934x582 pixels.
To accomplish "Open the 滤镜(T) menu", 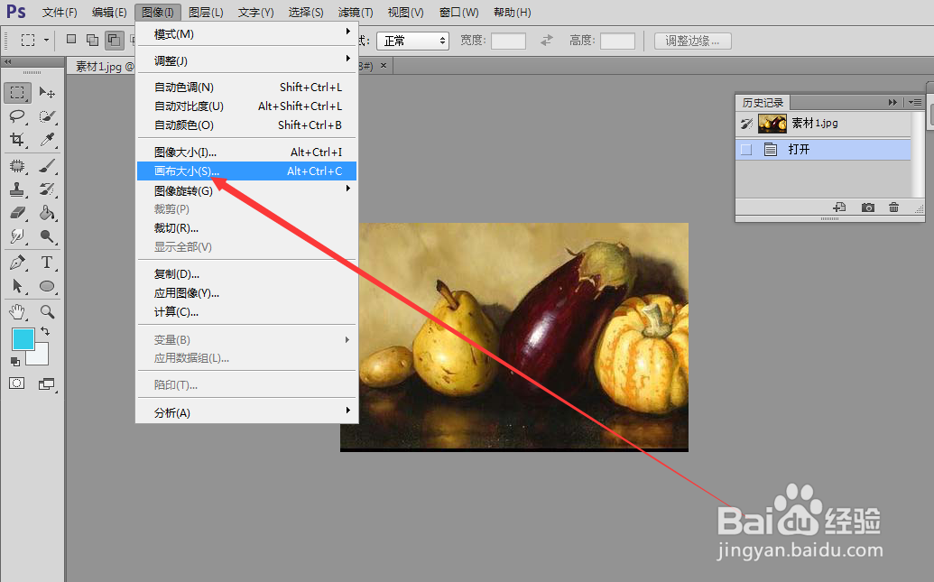I will click(x=355, y=12).
